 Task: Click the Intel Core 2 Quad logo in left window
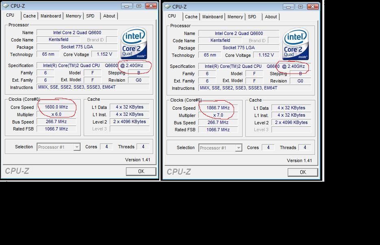[x=134, y=43]
